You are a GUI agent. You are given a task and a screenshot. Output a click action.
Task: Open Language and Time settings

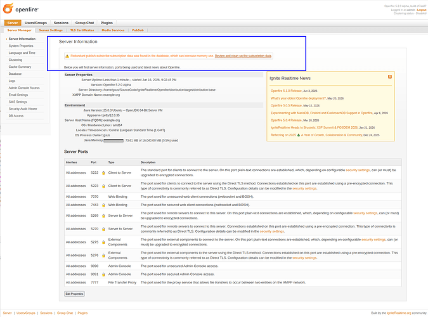(x=22, y=53)
